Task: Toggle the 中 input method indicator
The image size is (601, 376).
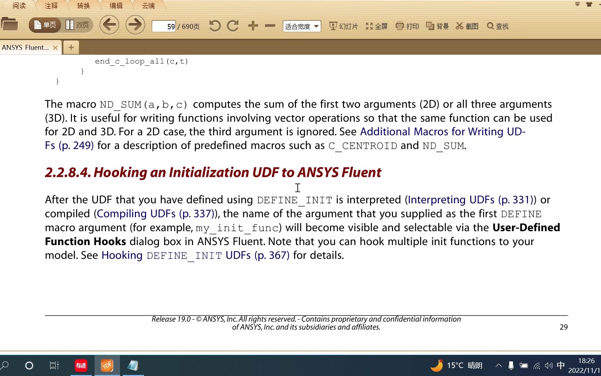Action: click(561, 365)
